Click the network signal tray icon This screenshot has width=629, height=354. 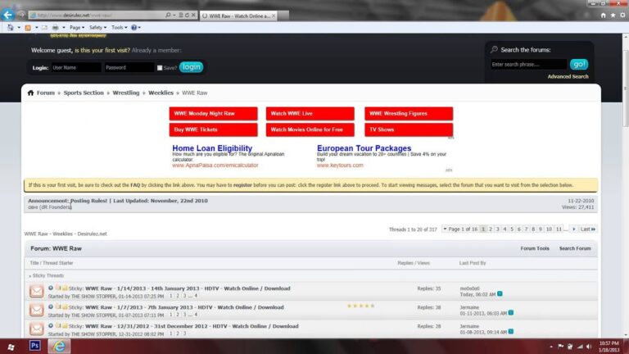pos(580,347)
